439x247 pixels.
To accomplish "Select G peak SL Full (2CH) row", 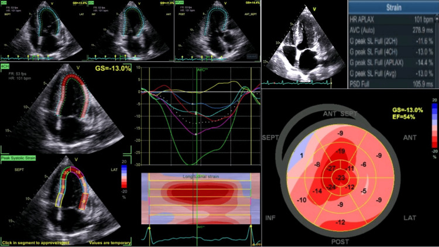I will [391, 41].
